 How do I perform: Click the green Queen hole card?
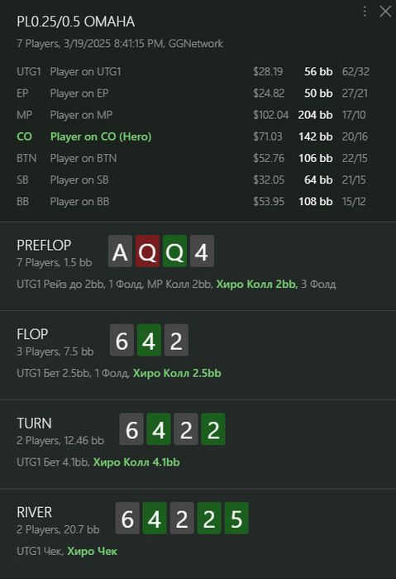point(175,251)
